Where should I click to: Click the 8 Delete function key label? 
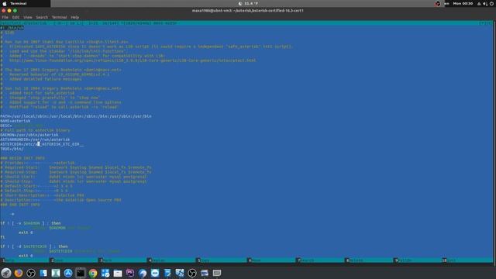[355, 260]
